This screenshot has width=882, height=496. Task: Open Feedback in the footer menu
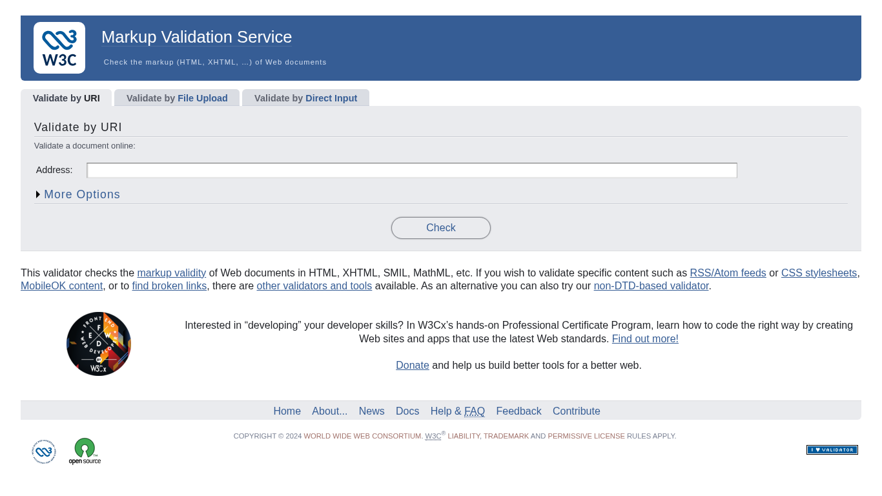(x=518, y=411)
